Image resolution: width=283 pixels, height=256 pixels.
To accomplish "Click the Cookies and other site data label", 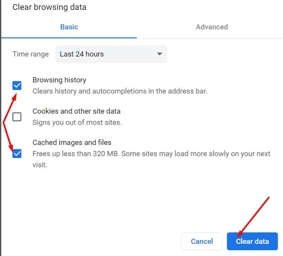I will point(76,111).
